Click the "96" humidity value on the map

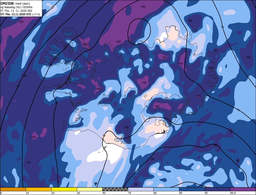(x=238, y=161)
